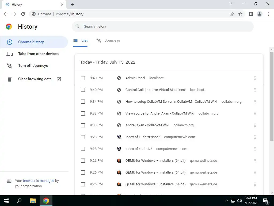Open the volume icon in the system tray
Screen dimensions: 274x206
point(239,201)
